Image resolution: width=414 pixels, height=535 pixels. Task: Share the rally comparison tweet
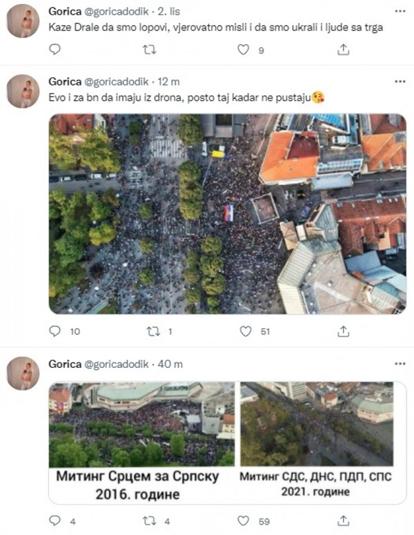344,521
